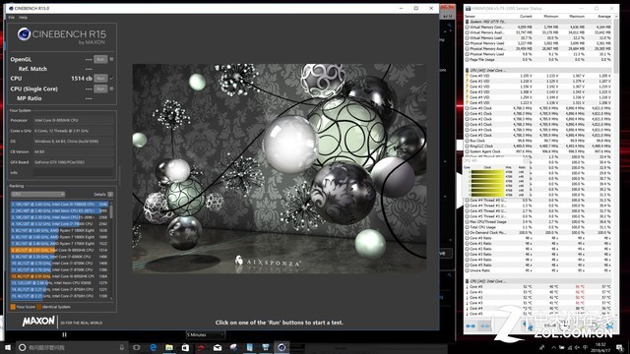Viewport: 630px width, 354px height.
Task: Open the Mail app from the taskbar
Action: pos(218,347)
